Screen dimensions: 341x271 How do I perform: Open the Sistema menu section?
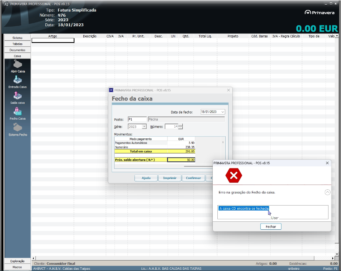click(x=17, y=38)
